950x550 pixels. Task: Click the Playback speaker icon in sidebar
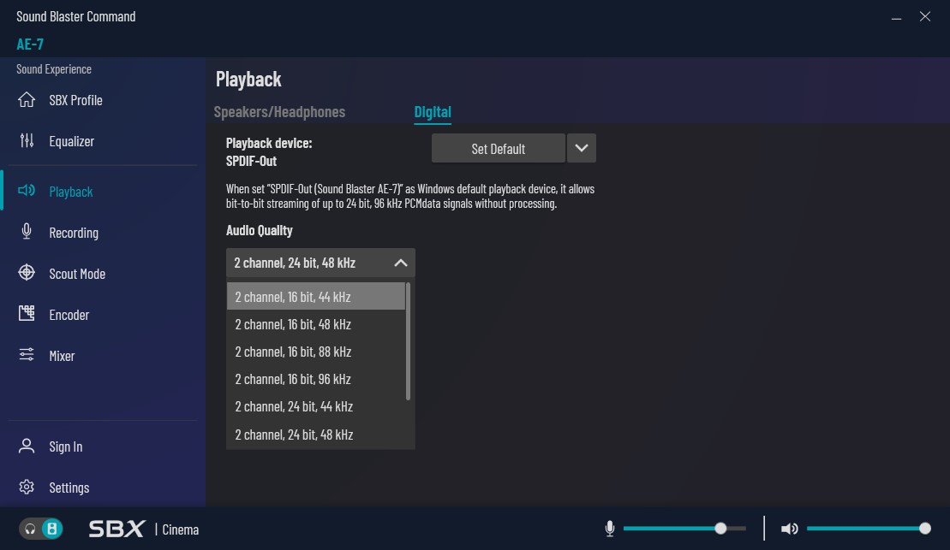point(26,191)
